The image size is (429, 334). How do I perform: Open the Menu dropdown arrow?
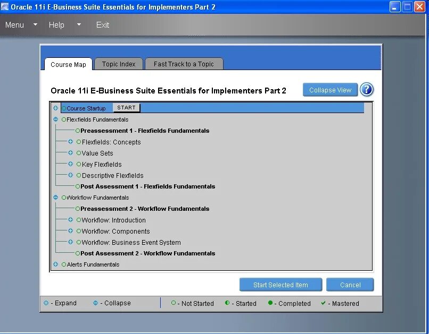click(x=35, y=24)
